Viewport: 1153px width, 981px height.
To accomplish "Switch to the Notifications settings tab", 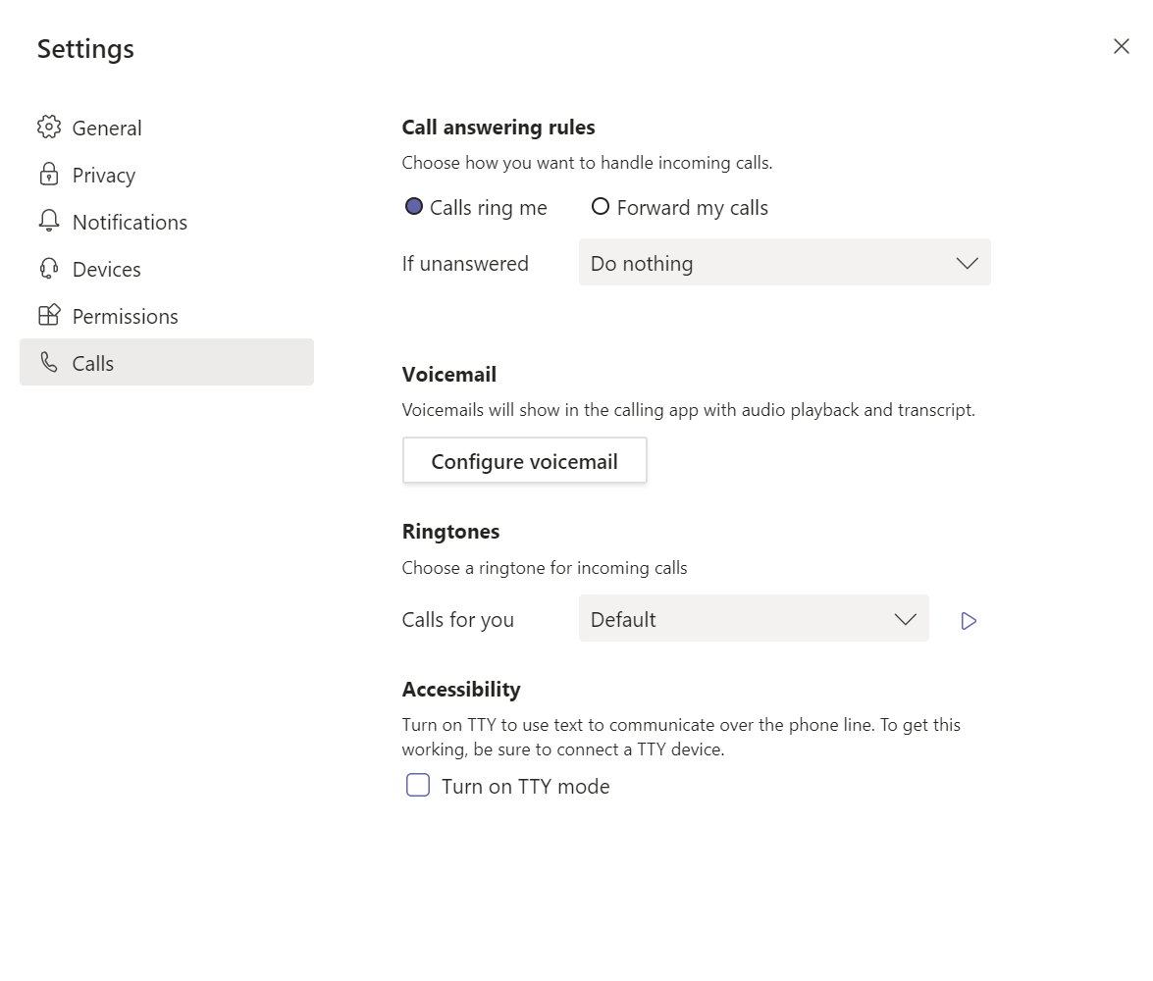I will click(130, 223).
